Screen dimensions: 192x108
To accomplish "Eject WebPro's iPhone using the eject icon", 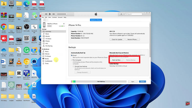I will [64, 24].
